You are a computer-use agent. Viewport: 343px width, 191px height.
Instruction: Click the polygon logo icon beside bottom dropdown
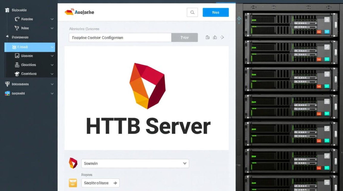73,163
